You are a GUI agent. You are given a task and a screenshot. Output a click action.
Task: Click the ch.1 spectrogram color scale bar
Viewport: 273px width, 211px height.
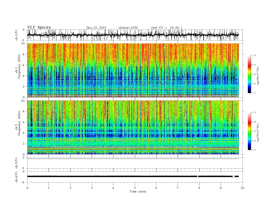(x=249, y=74)
